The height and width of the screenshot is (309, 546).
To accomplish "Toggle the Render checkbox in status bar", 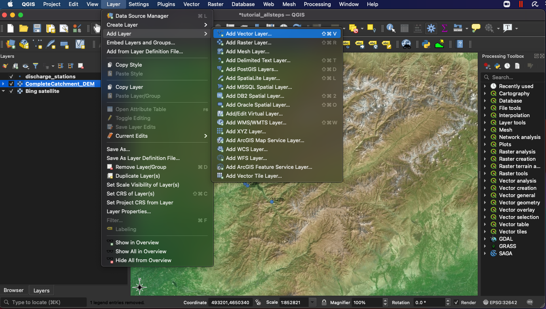I will point(456,303).
